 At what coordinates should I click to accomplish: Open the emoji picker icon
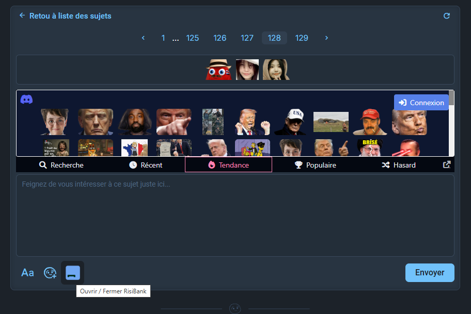(50, 273)
